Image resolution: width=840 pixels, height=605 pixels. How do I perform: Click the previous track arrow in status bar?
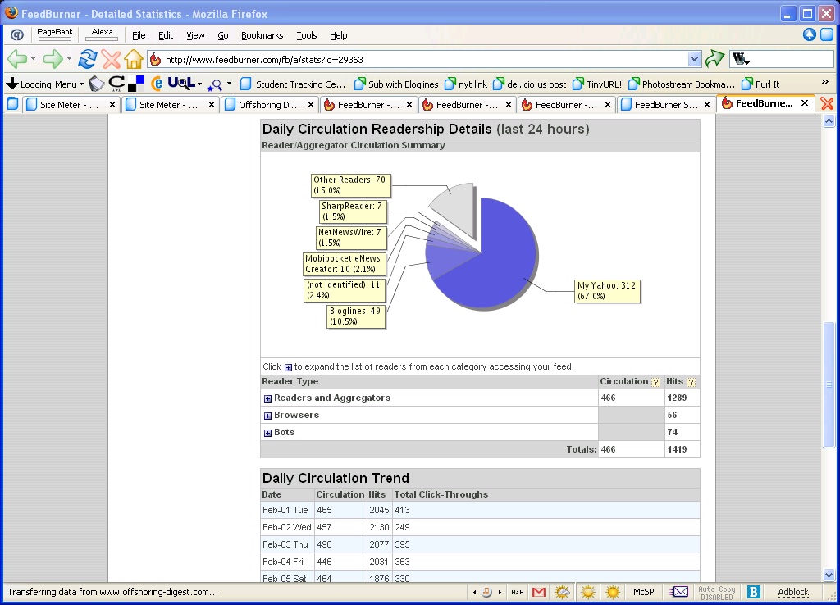coord(475,592)
